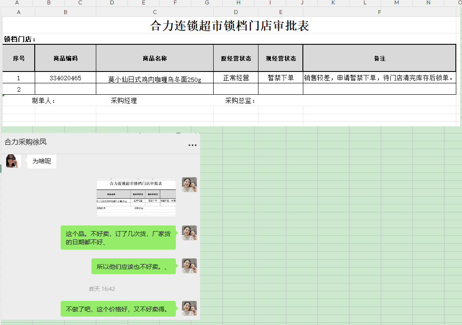Click sender avatar beside "这个品。不好卖" message
This screenshot has height=325, width=462.
point(189,233)
